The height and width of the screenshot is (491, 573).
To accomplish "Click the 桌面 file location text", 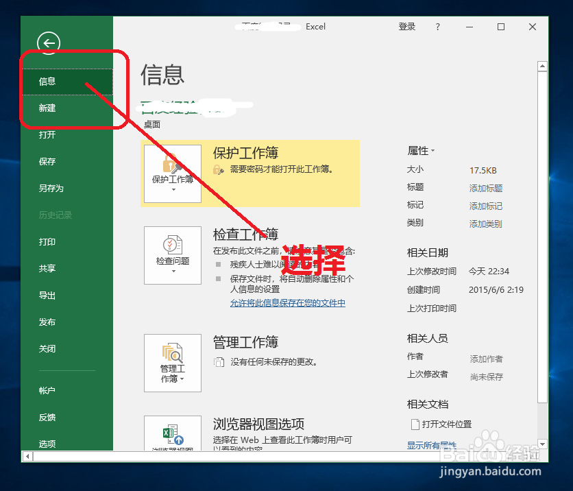I will [152, 125].
